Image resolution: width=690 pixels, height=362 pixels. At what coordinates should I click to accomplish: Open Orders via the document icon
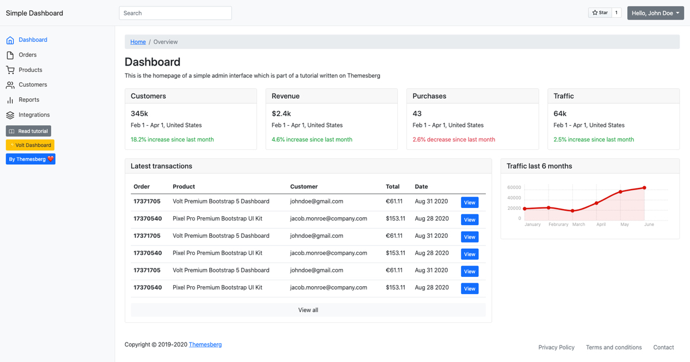click(9, 55)
